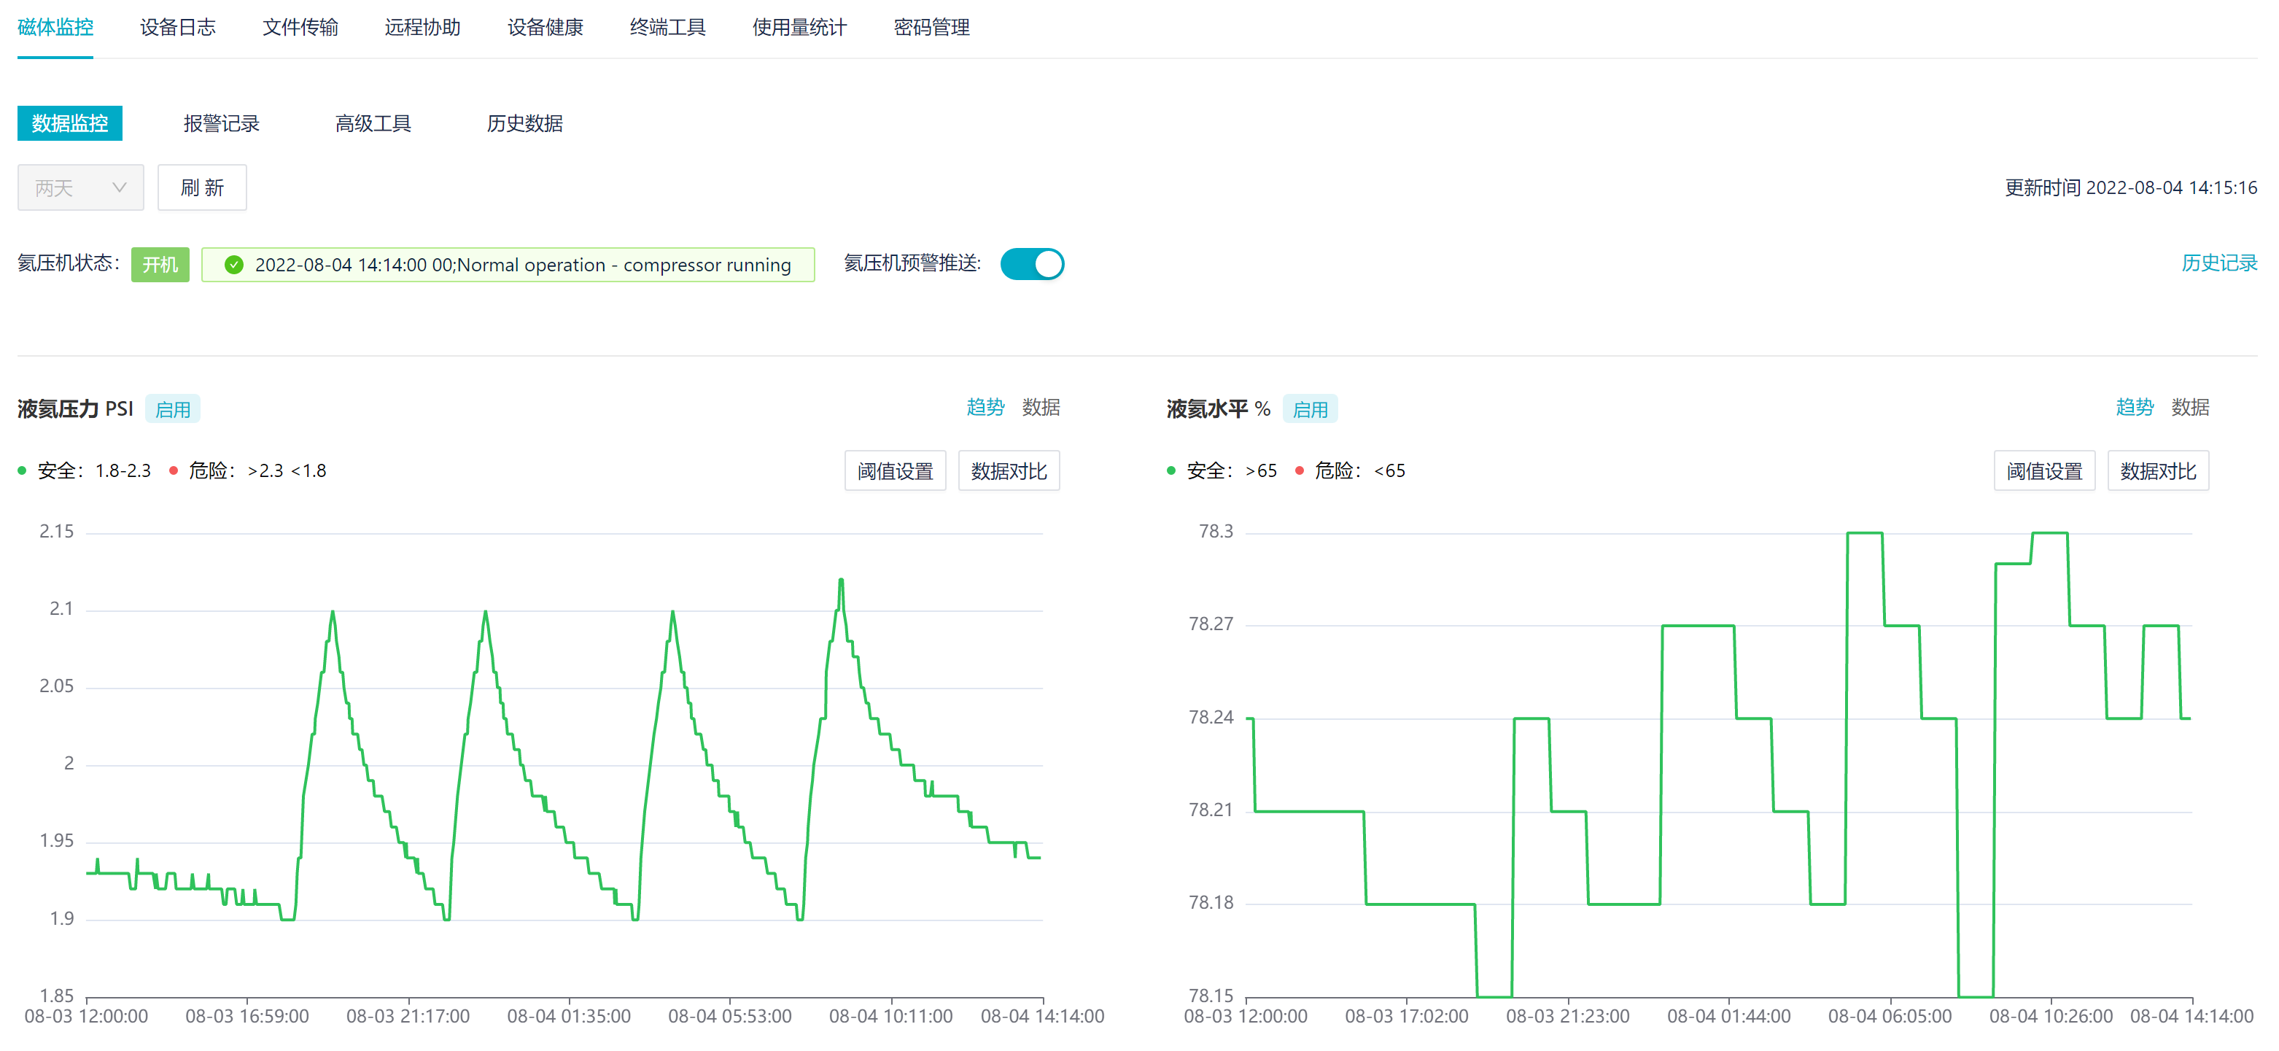Select the 报警记录 sub-tab
2279x1051 pixels.
point(221,124)
